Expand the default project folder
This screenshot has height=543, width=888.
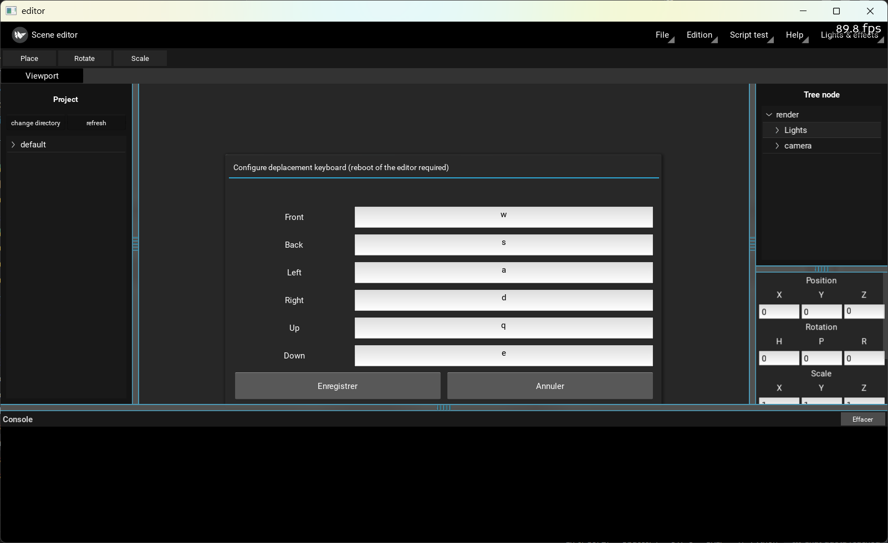point(13,145)
